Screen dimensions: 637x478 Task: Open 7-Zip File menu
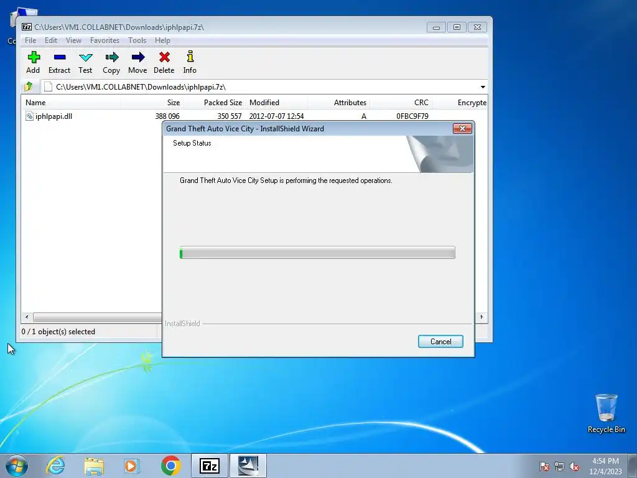pos(30,40)
